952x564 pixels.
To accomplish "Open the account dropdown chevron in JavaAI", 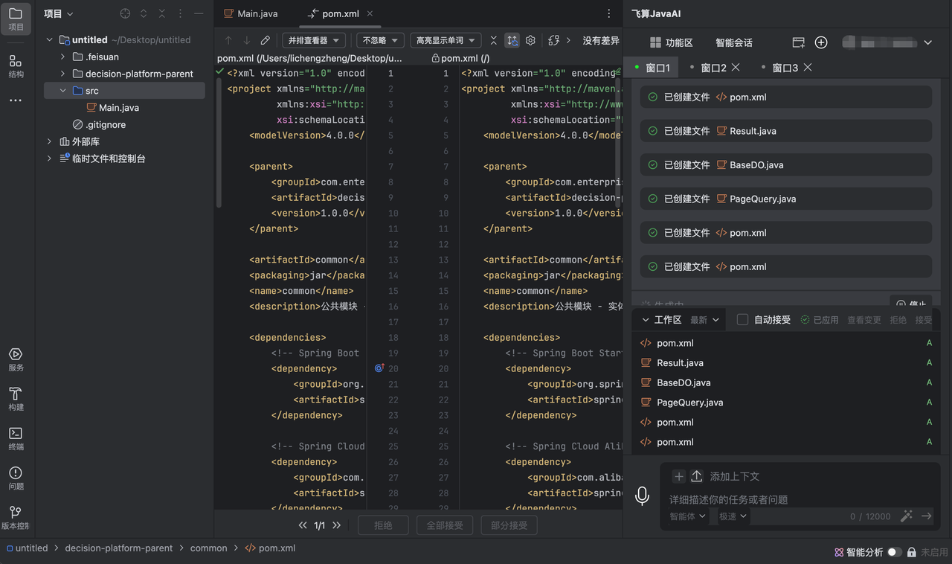I will pyautogui.click(x=928, y=43).
